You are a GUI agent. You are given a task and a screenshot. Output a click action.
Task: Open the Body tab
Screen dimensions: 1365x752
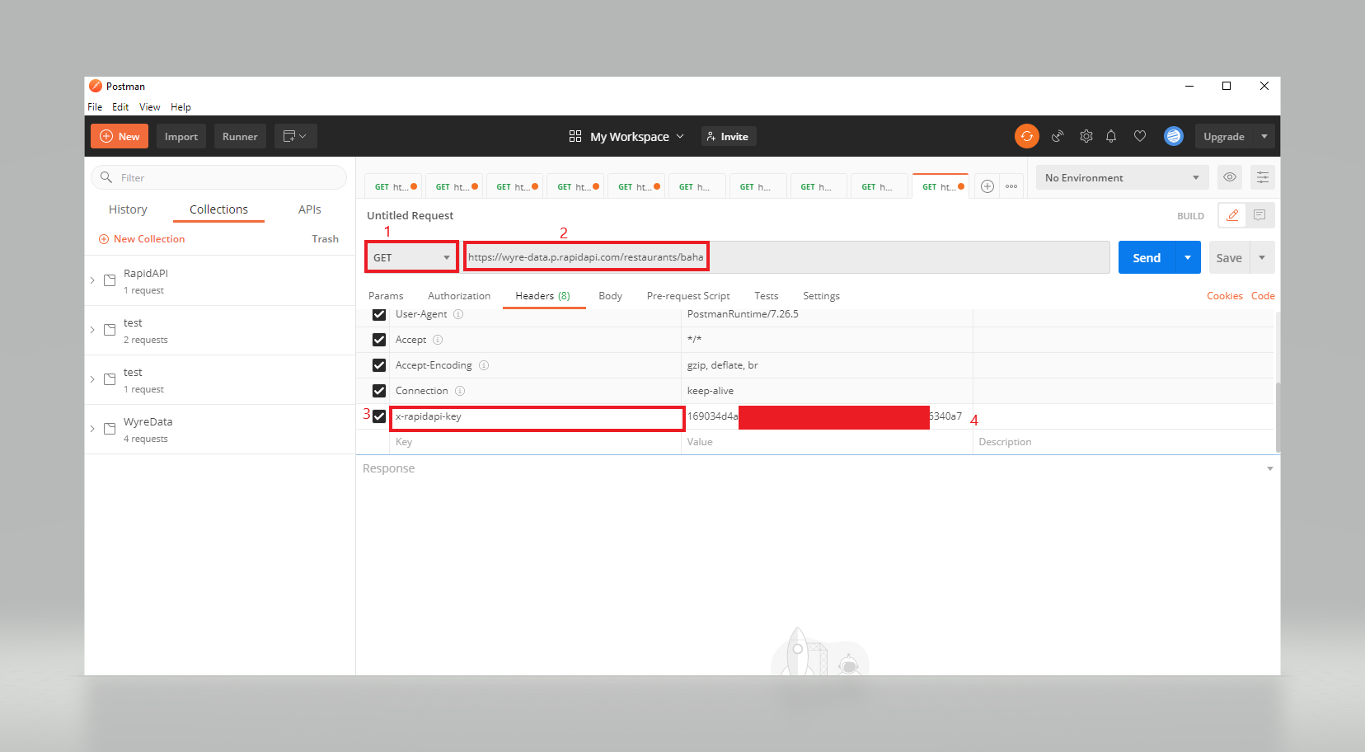tap(610, 296)
